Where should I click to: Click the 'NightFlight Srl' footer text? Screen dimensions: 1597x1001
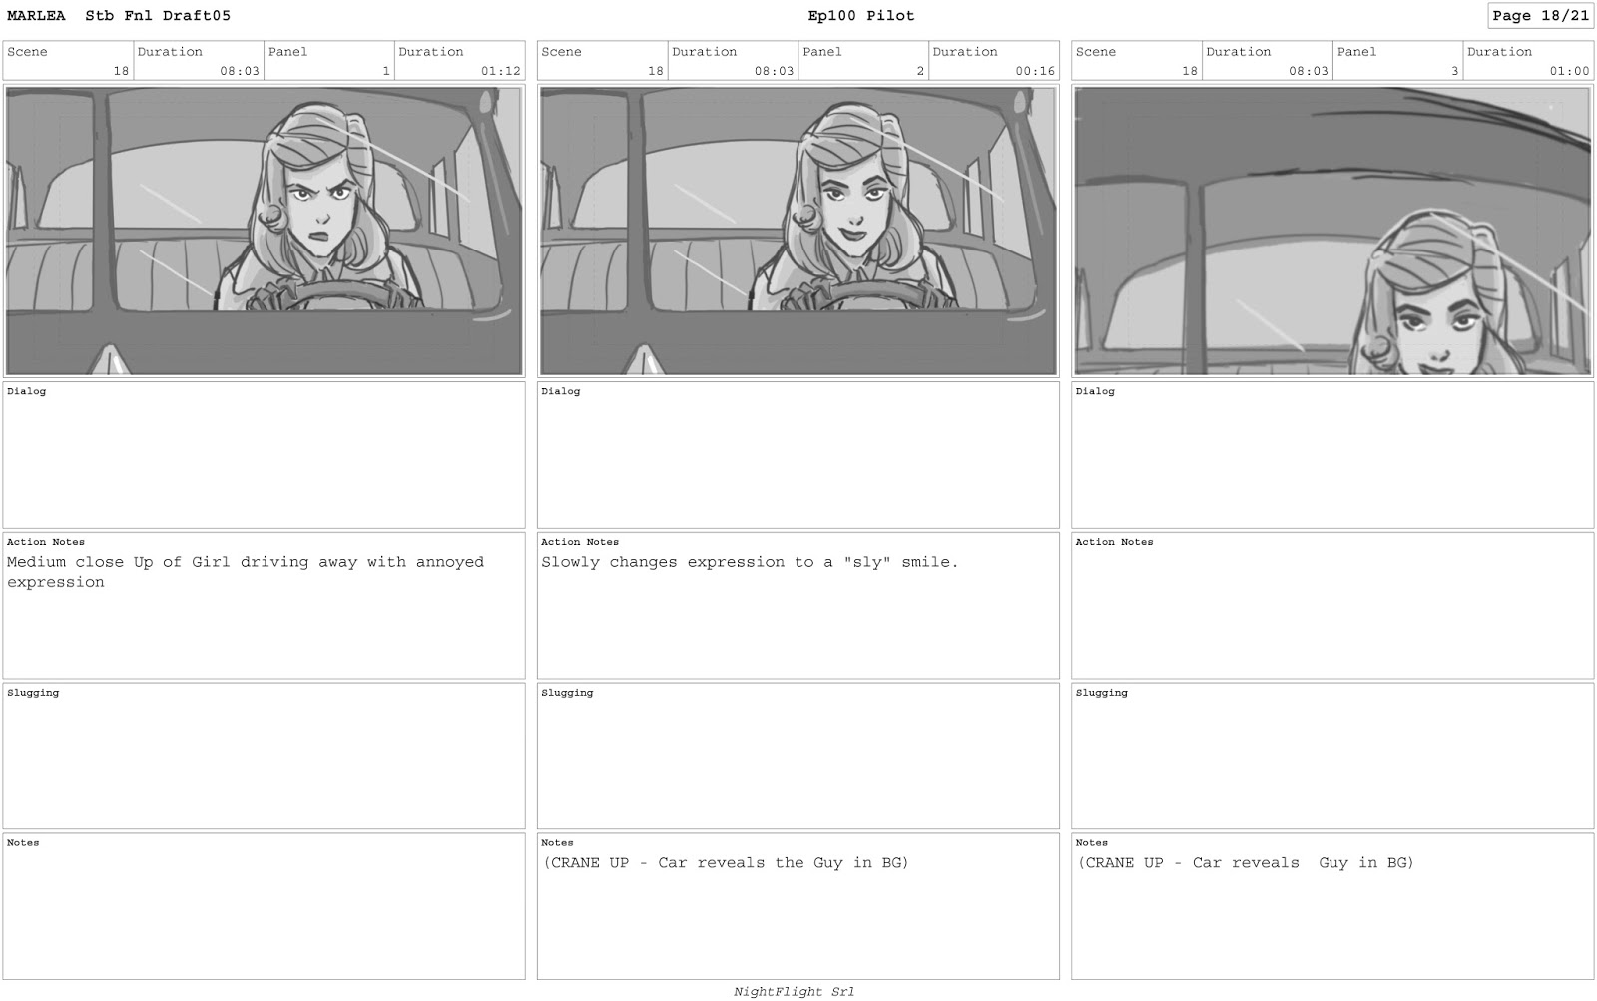(x=795, y=991)
